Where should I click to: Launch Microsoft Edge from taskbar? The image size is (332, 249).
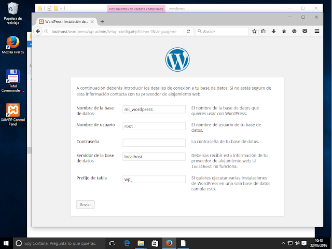click(x=127, y=243)
